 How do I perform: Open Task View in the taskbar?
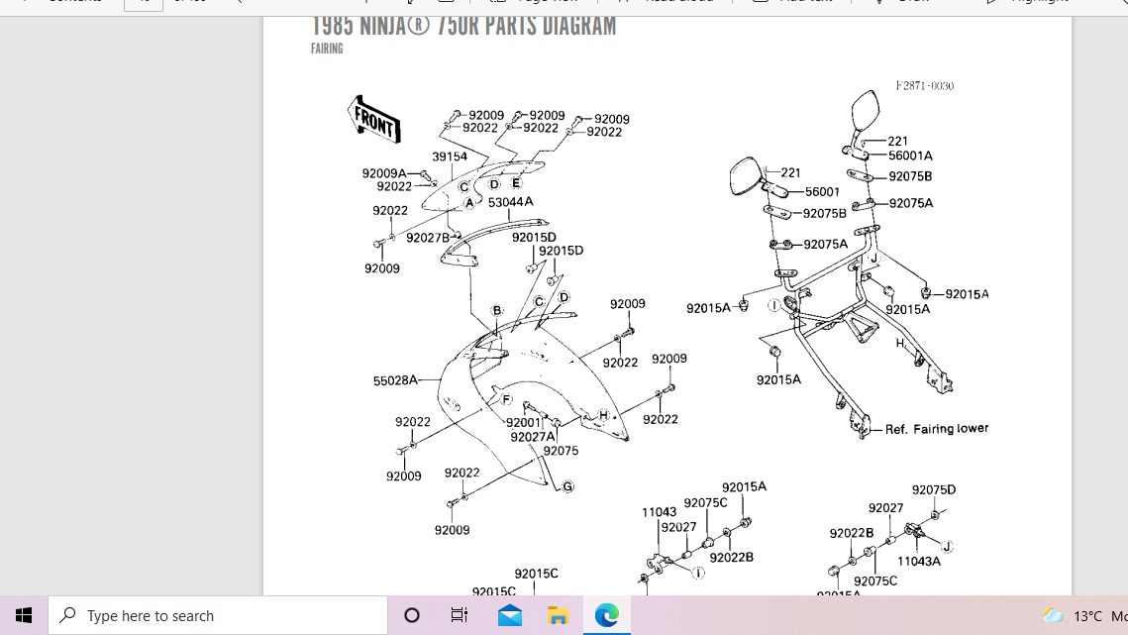click(x=460, y=615)
